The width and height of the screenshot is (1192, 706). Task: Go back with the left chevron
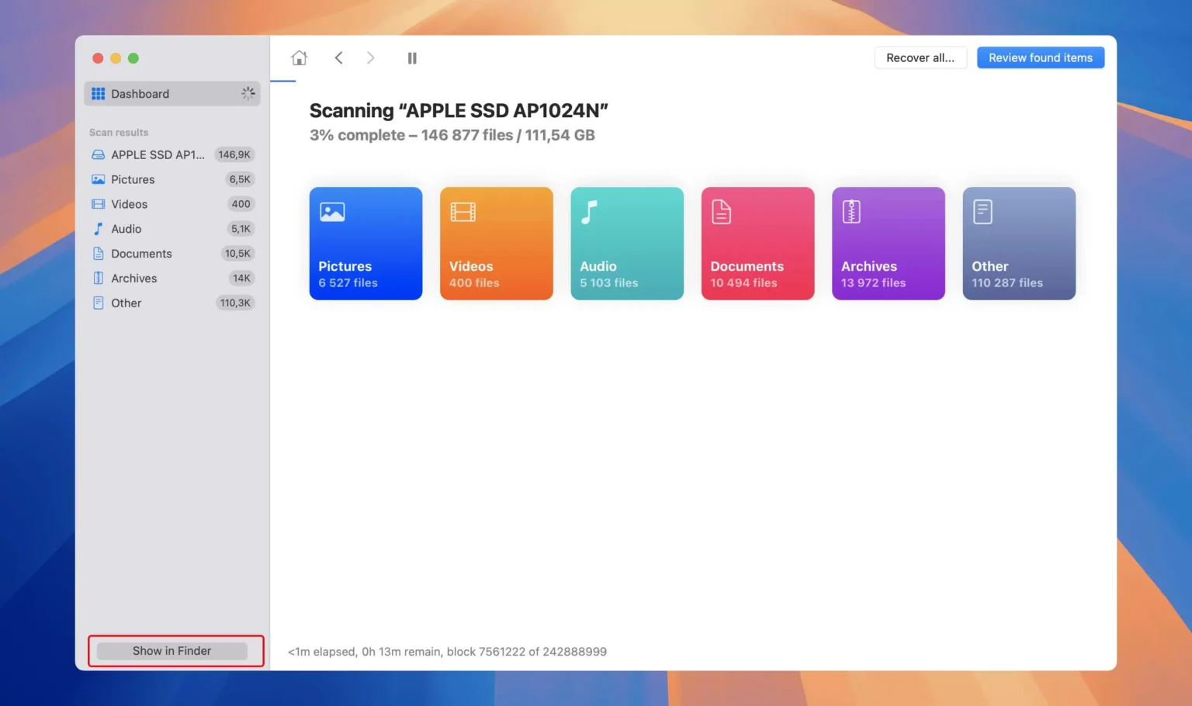click(338, 58)
